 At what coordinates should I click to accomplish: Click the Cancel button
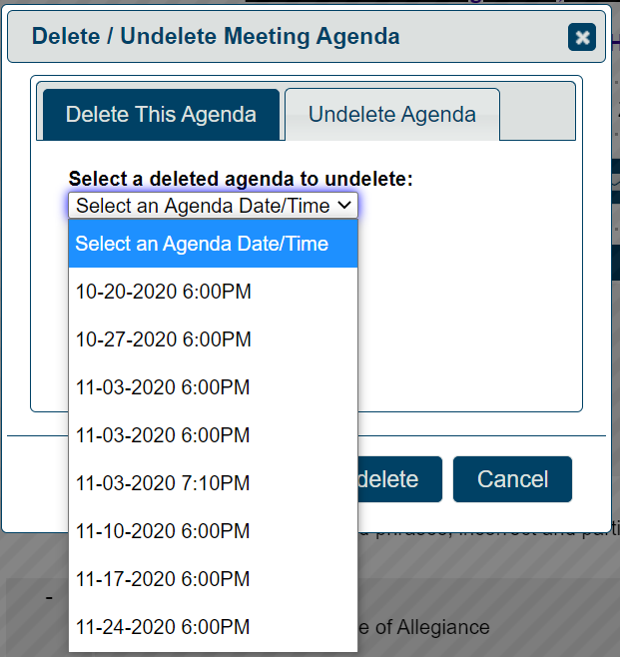512,479
